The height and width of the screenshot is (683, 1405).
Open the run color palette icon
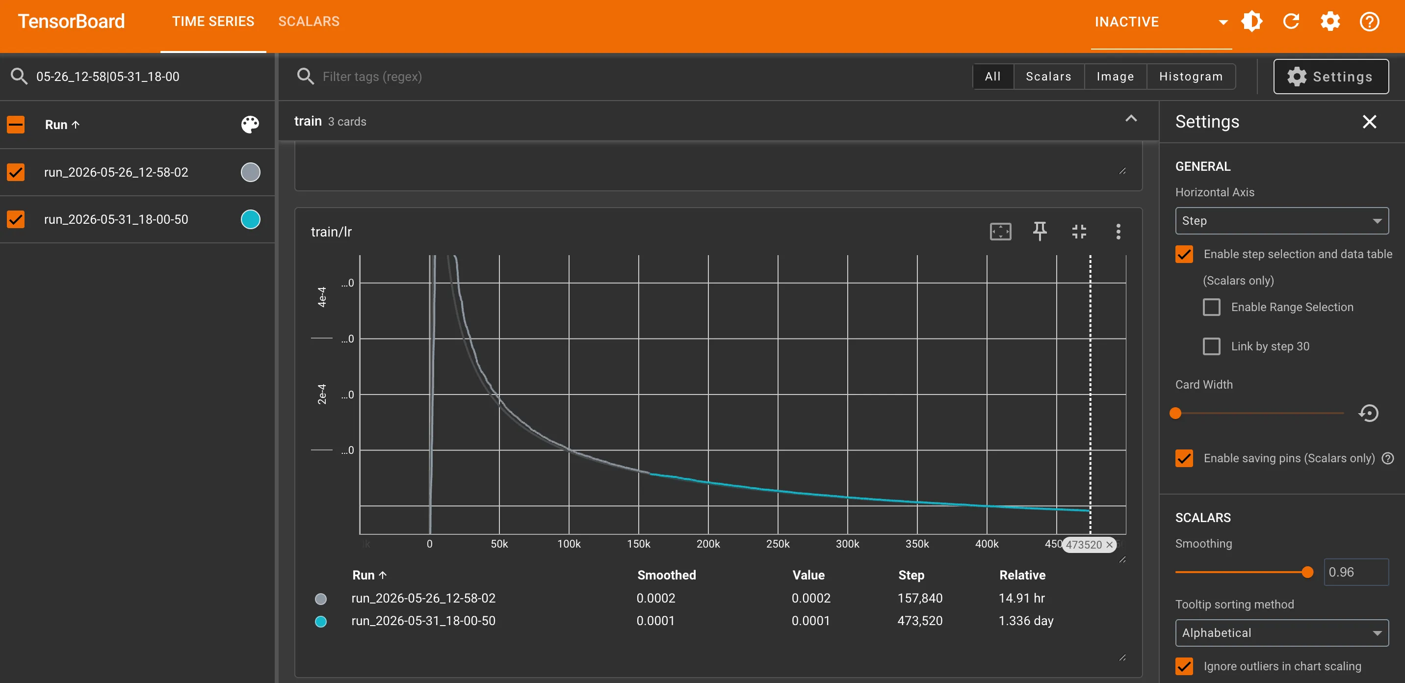click(x=250, y=124)
